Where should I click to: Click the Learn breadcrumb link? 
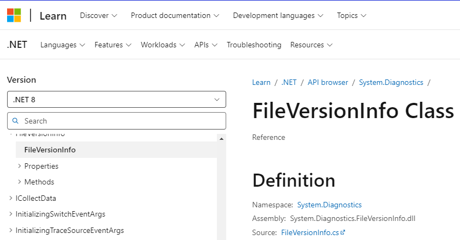pos(261,82)
